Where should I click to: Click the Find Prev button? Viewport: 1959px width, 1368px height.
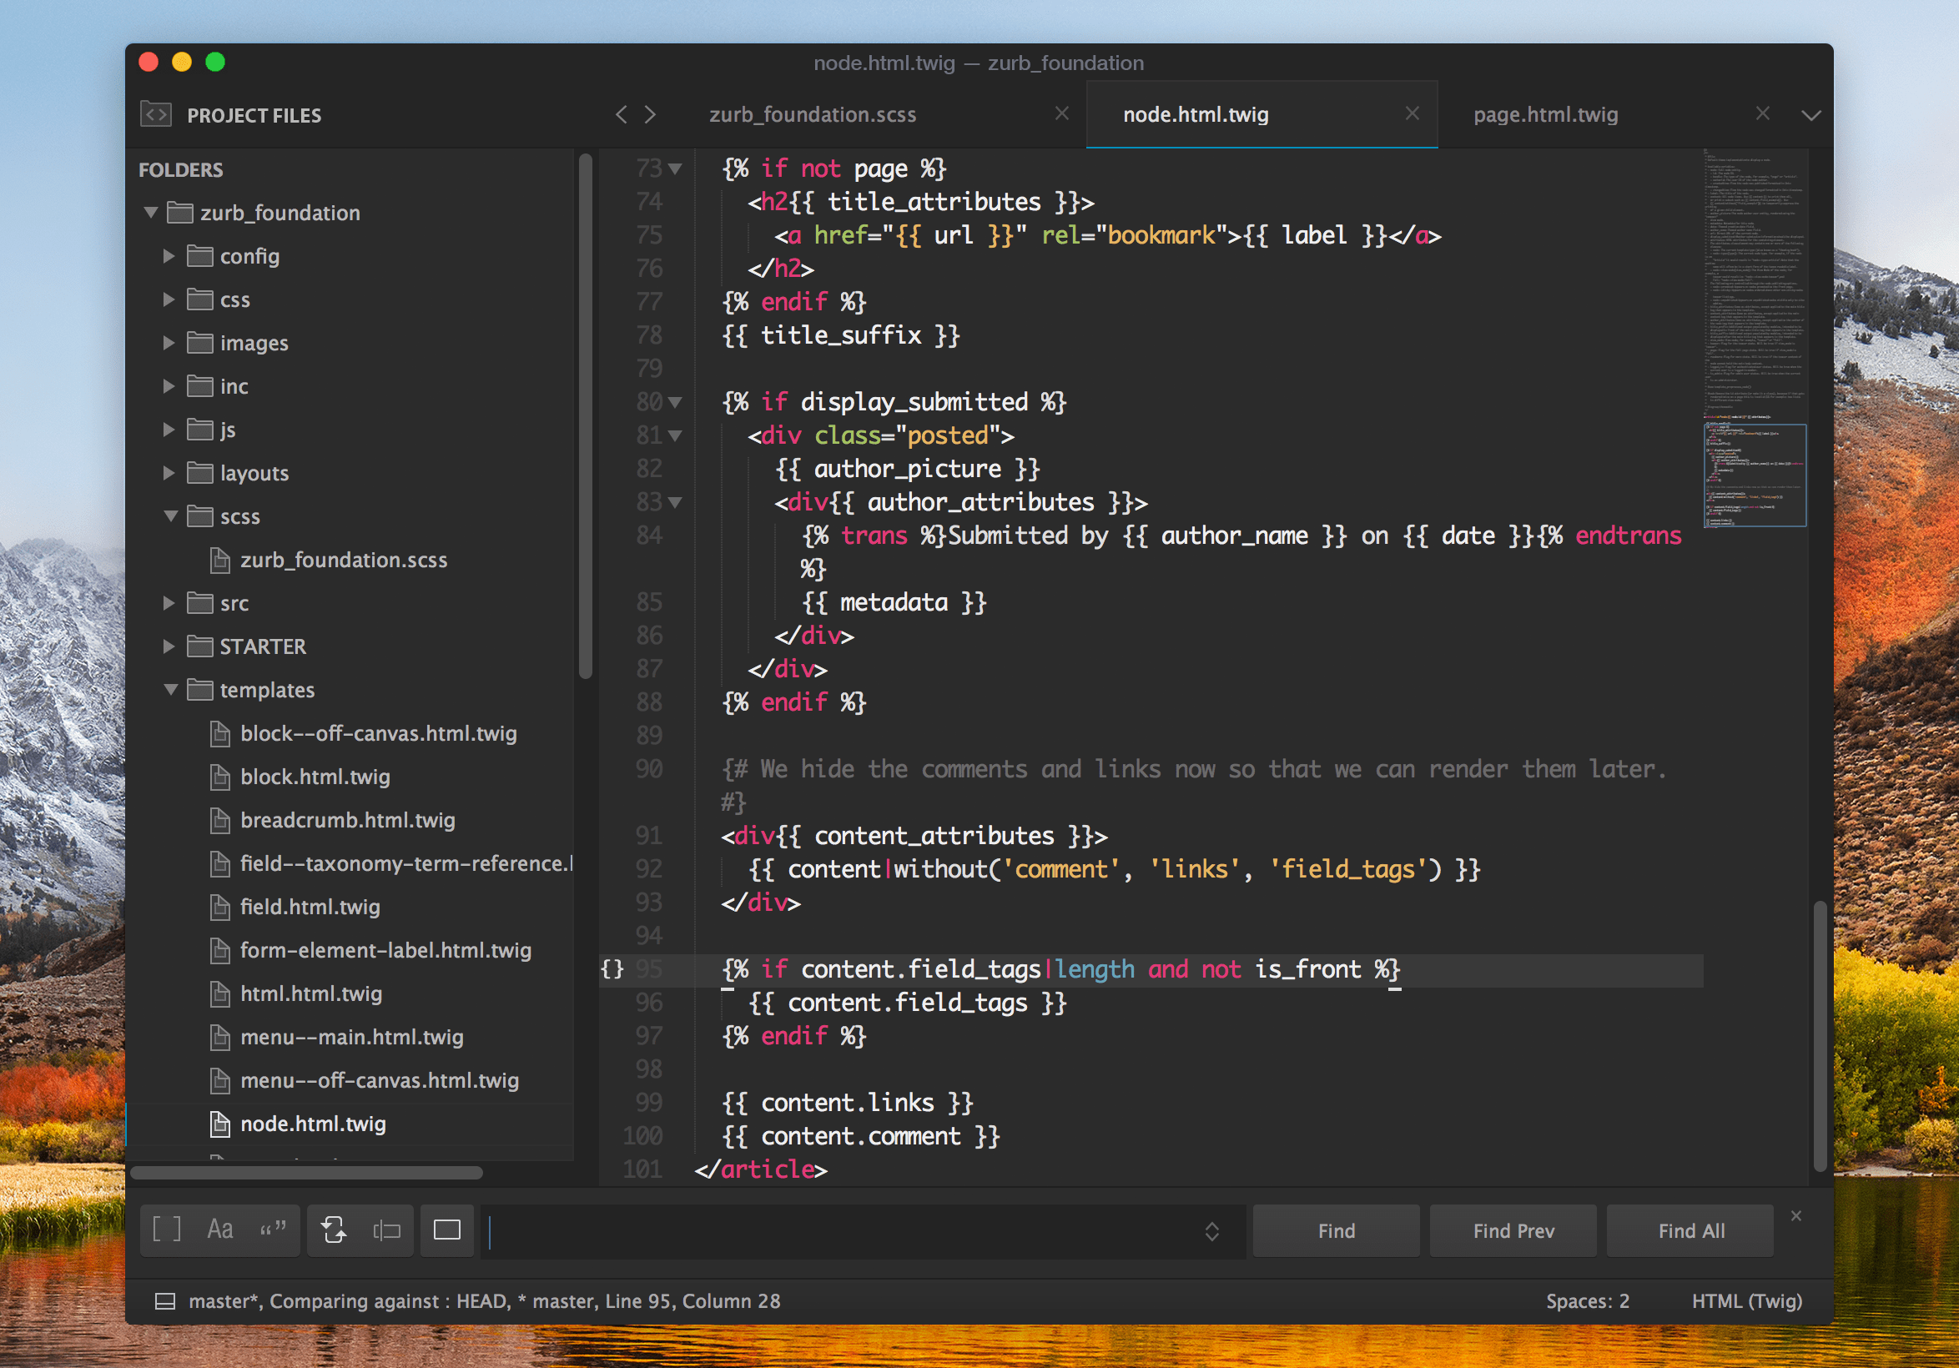[x=1513, y=1230]
